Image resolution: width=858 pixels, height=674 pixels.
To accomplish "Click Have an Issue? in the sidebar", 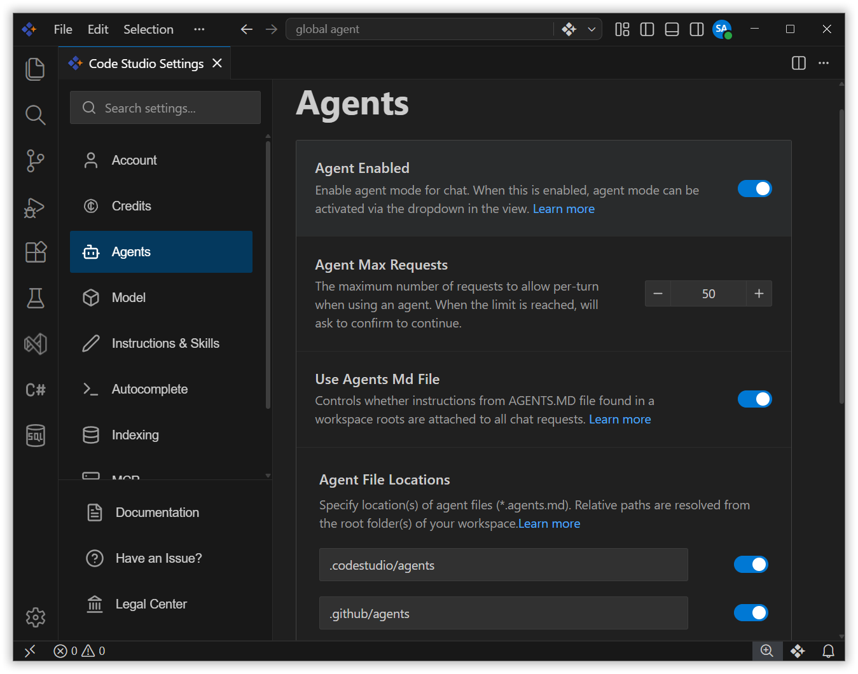I will click(x=158, y=558).
